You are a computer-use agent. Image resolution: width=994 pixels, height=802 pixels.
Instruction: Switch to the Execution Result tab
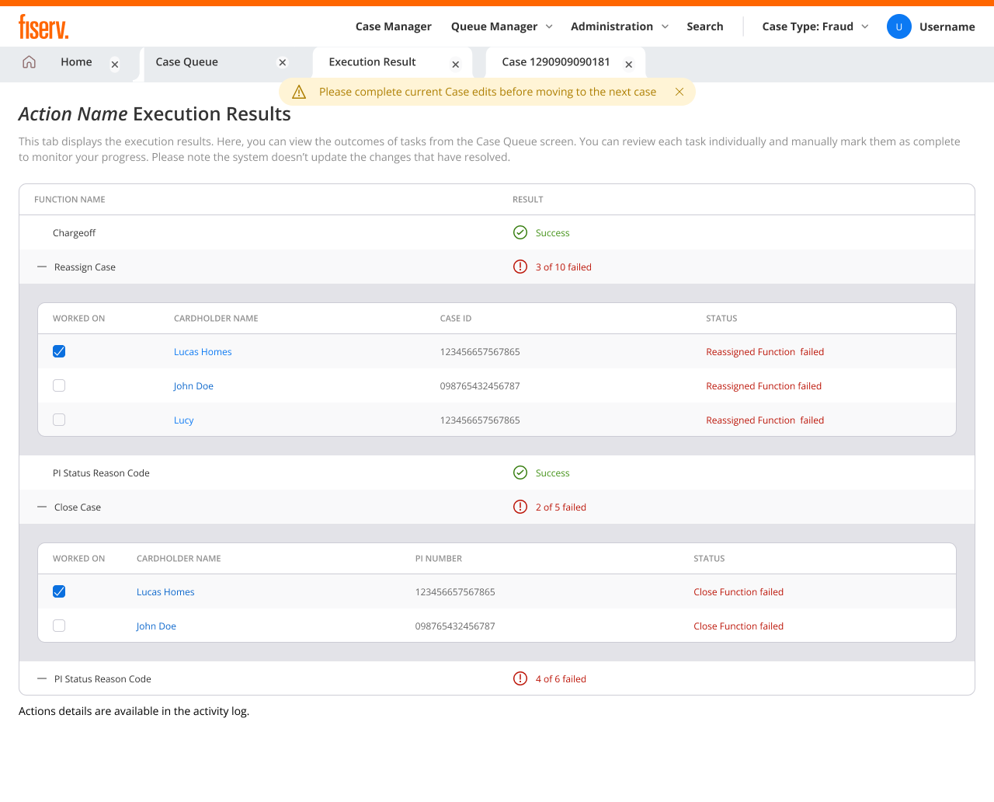(x=372, y=62)
